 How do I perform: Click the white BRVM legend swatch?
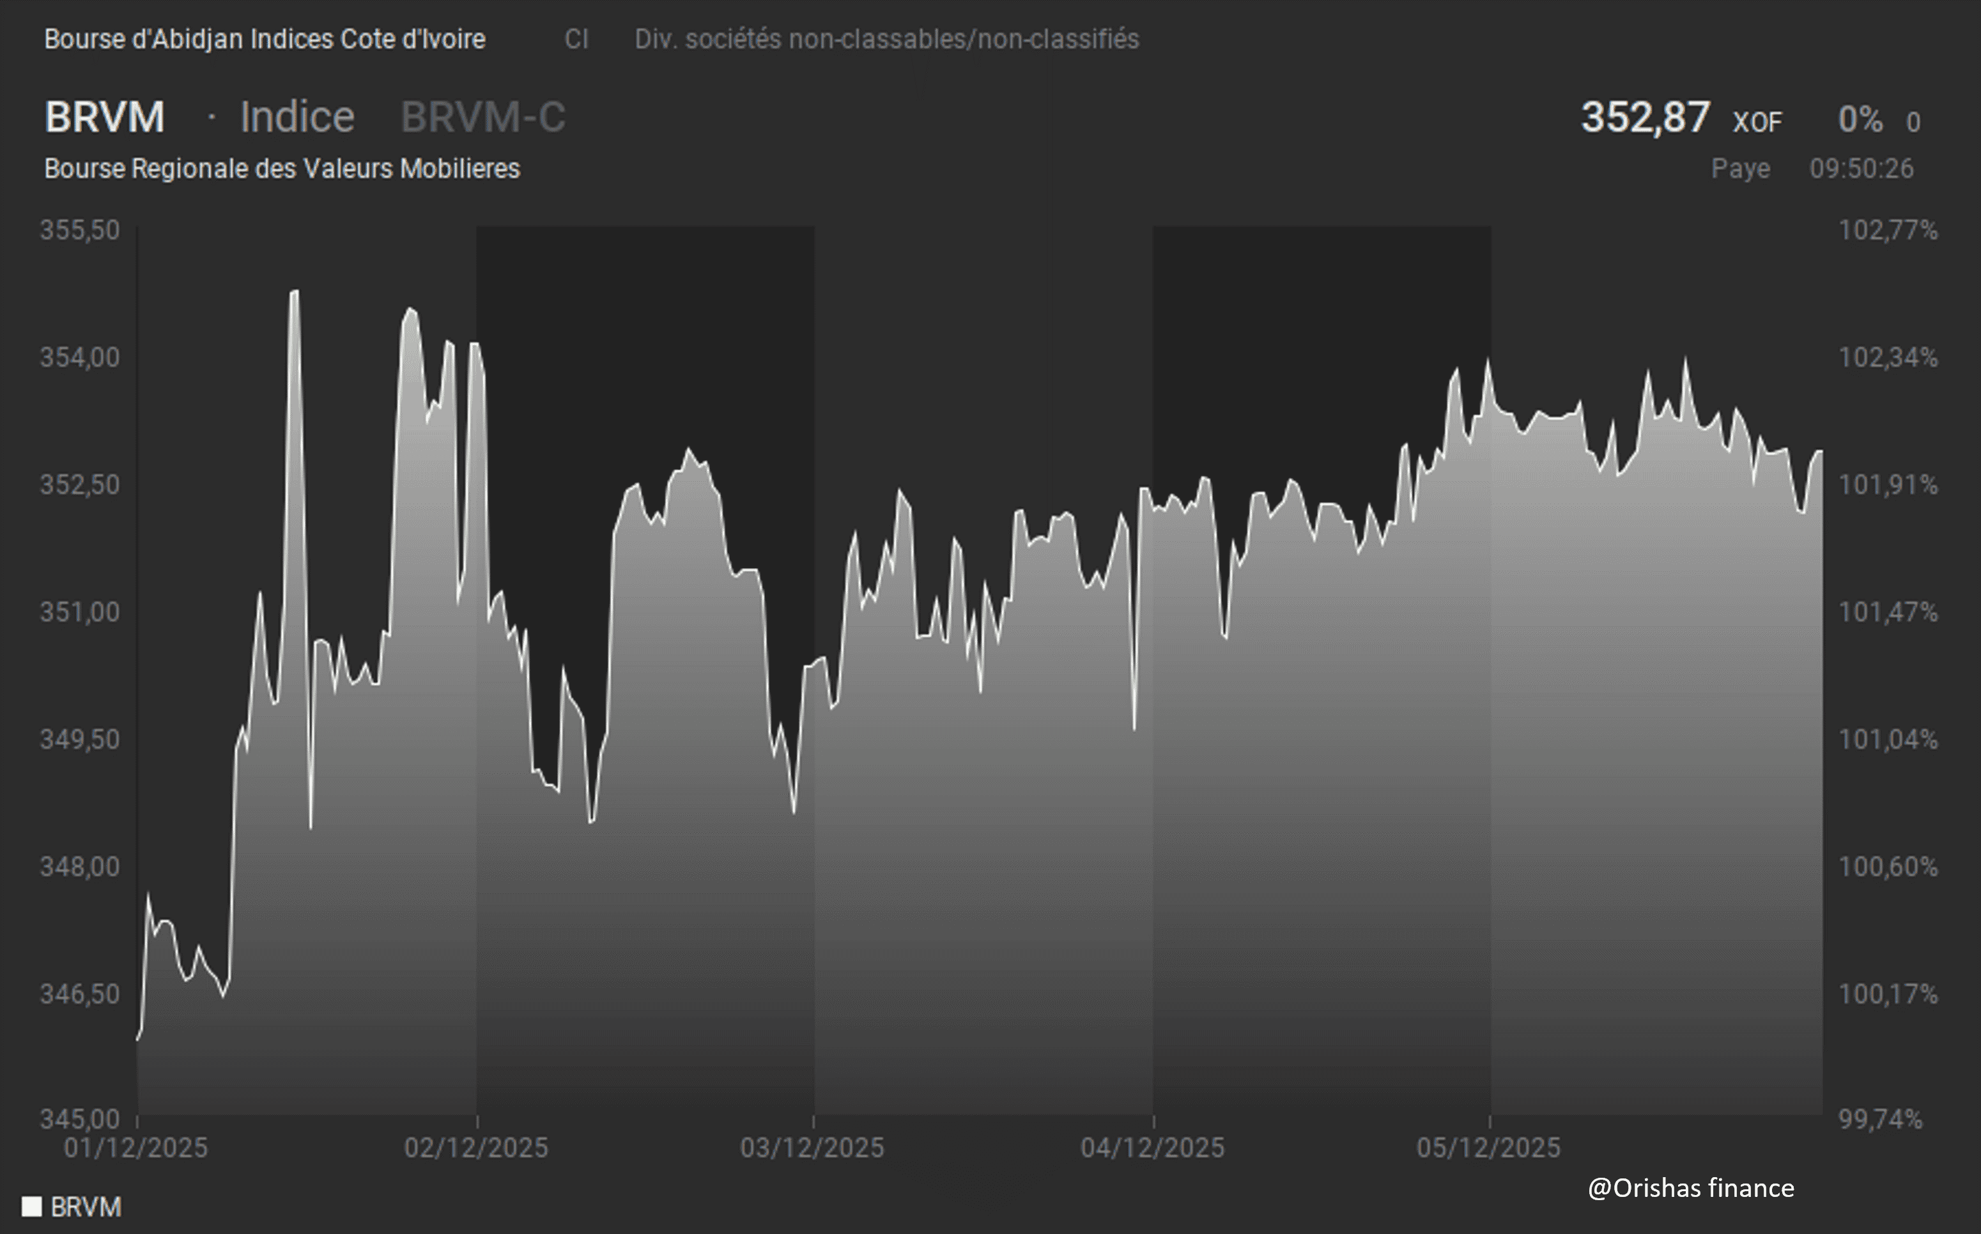(x=31, y=1207)
